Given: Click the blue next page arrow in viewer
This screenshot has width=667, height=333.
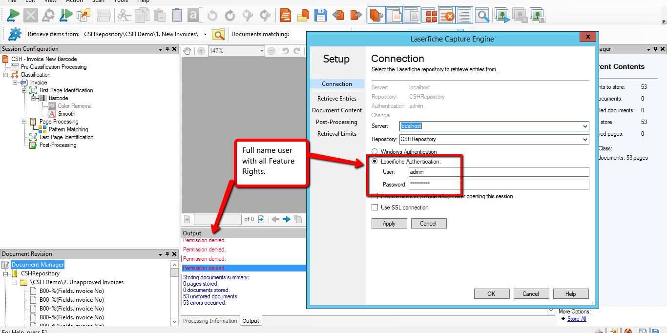Looking at the screenshot, I should click(286, 219).
